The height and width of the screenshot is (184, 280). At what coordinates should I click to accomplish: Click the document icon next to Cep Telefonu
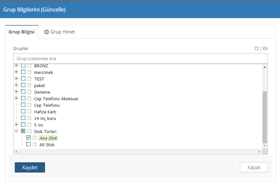[x=29, y=105]
